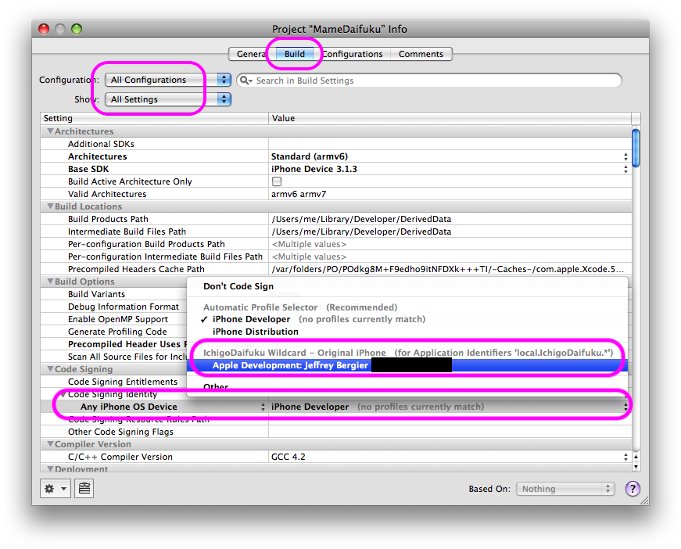The width and height of the screenshot is (681, 549).
Task: Open the Show All Settings dropdown
Action: 168,99
